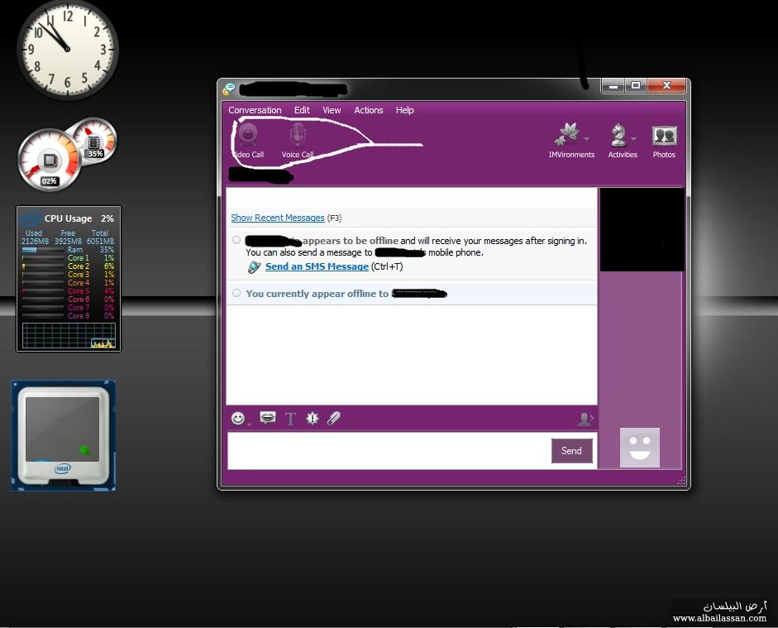Screen dimensions: 778x628
Task: Open the emoticons smiley picker
Action: tap(238, 419)
